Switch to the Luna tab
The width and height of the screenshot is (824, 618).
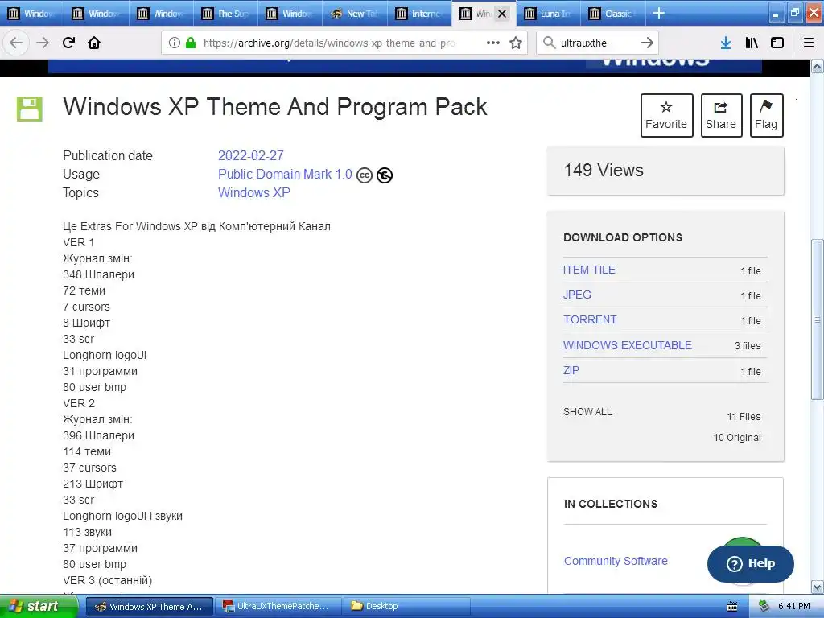click(x=549, y=14)
